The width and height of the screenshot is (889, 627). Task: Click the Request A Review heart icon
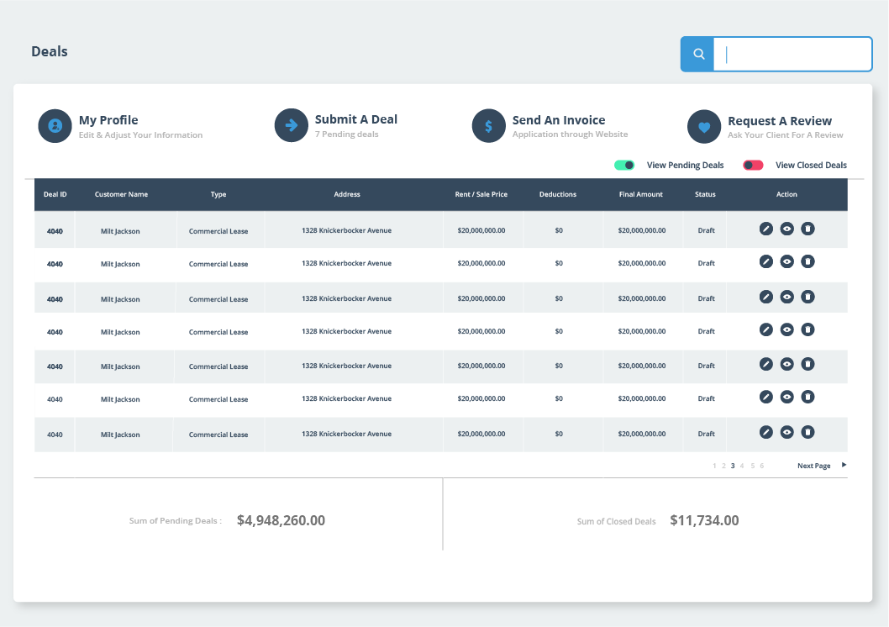click(704, 127)
